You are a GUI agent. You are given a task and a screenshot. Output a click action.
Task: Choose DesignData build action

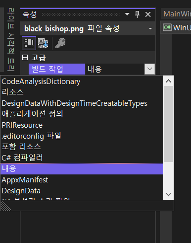(x=82, y=191)
